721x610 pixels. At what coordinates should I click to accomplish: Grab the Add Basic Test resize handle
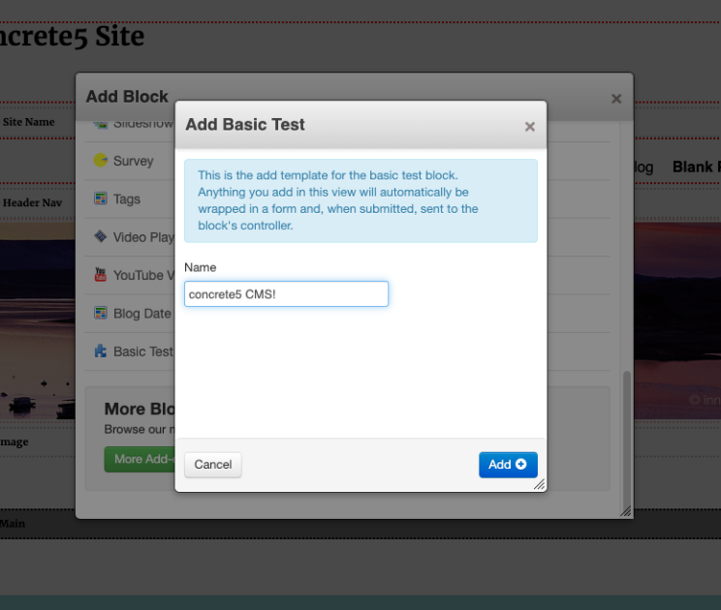click(539, 484)
